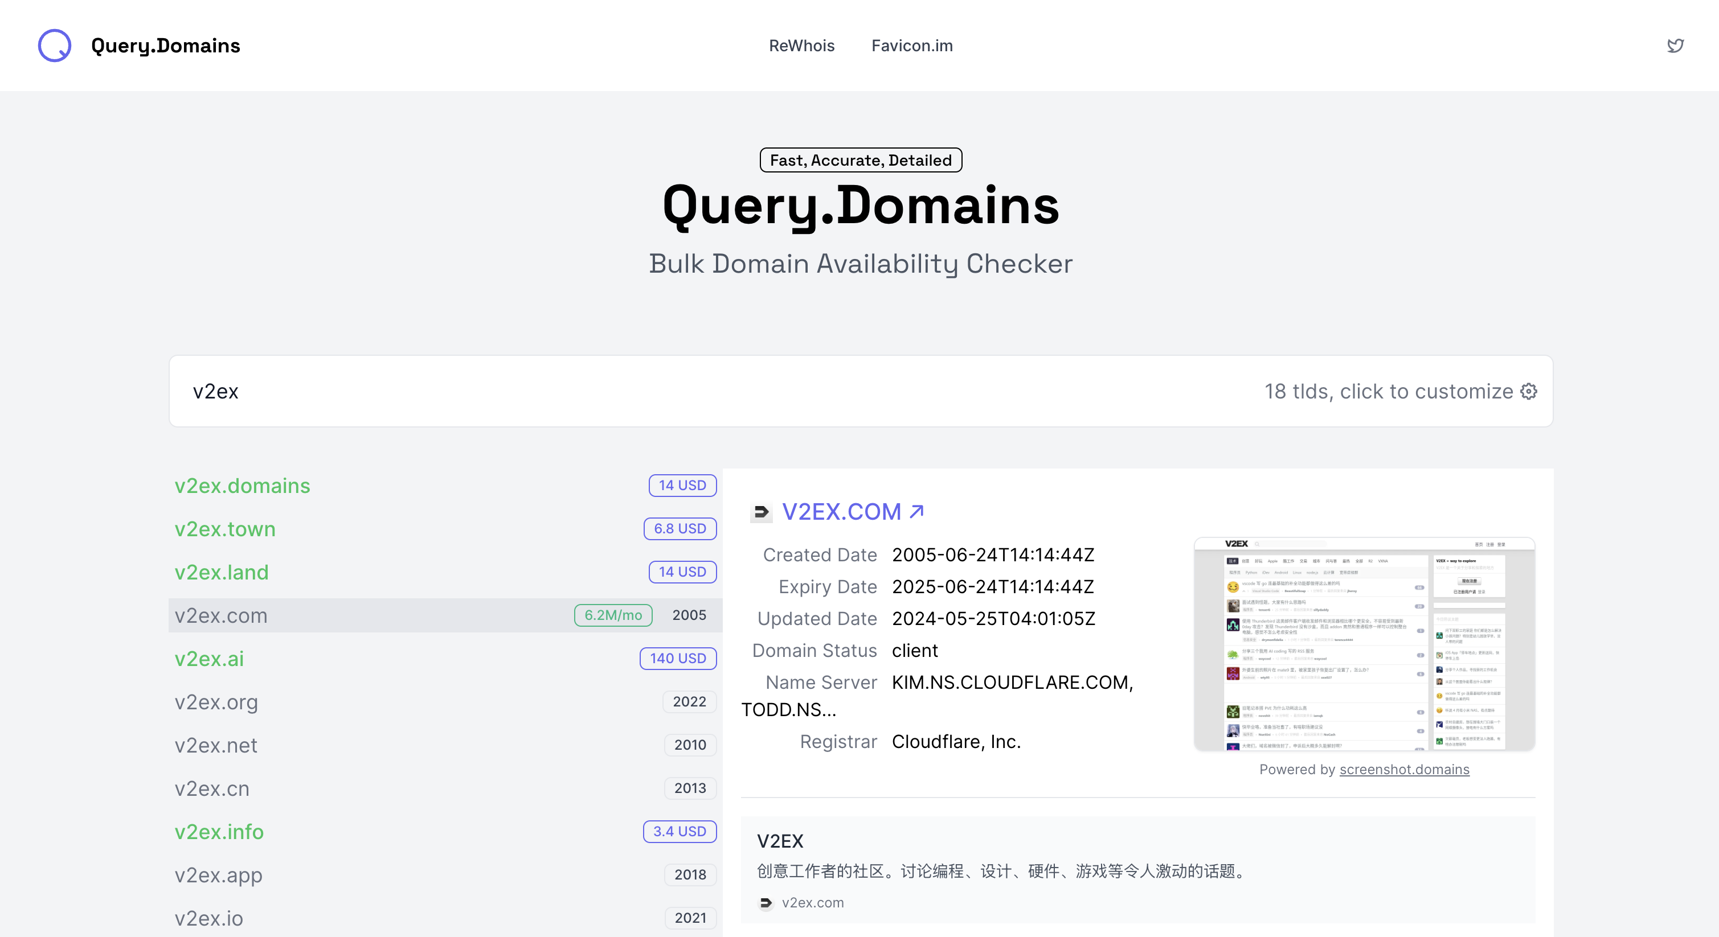This screenshot has height=937, width=1719.
Task: Click the 6.8 USD price badge
Action: (680, 529)
